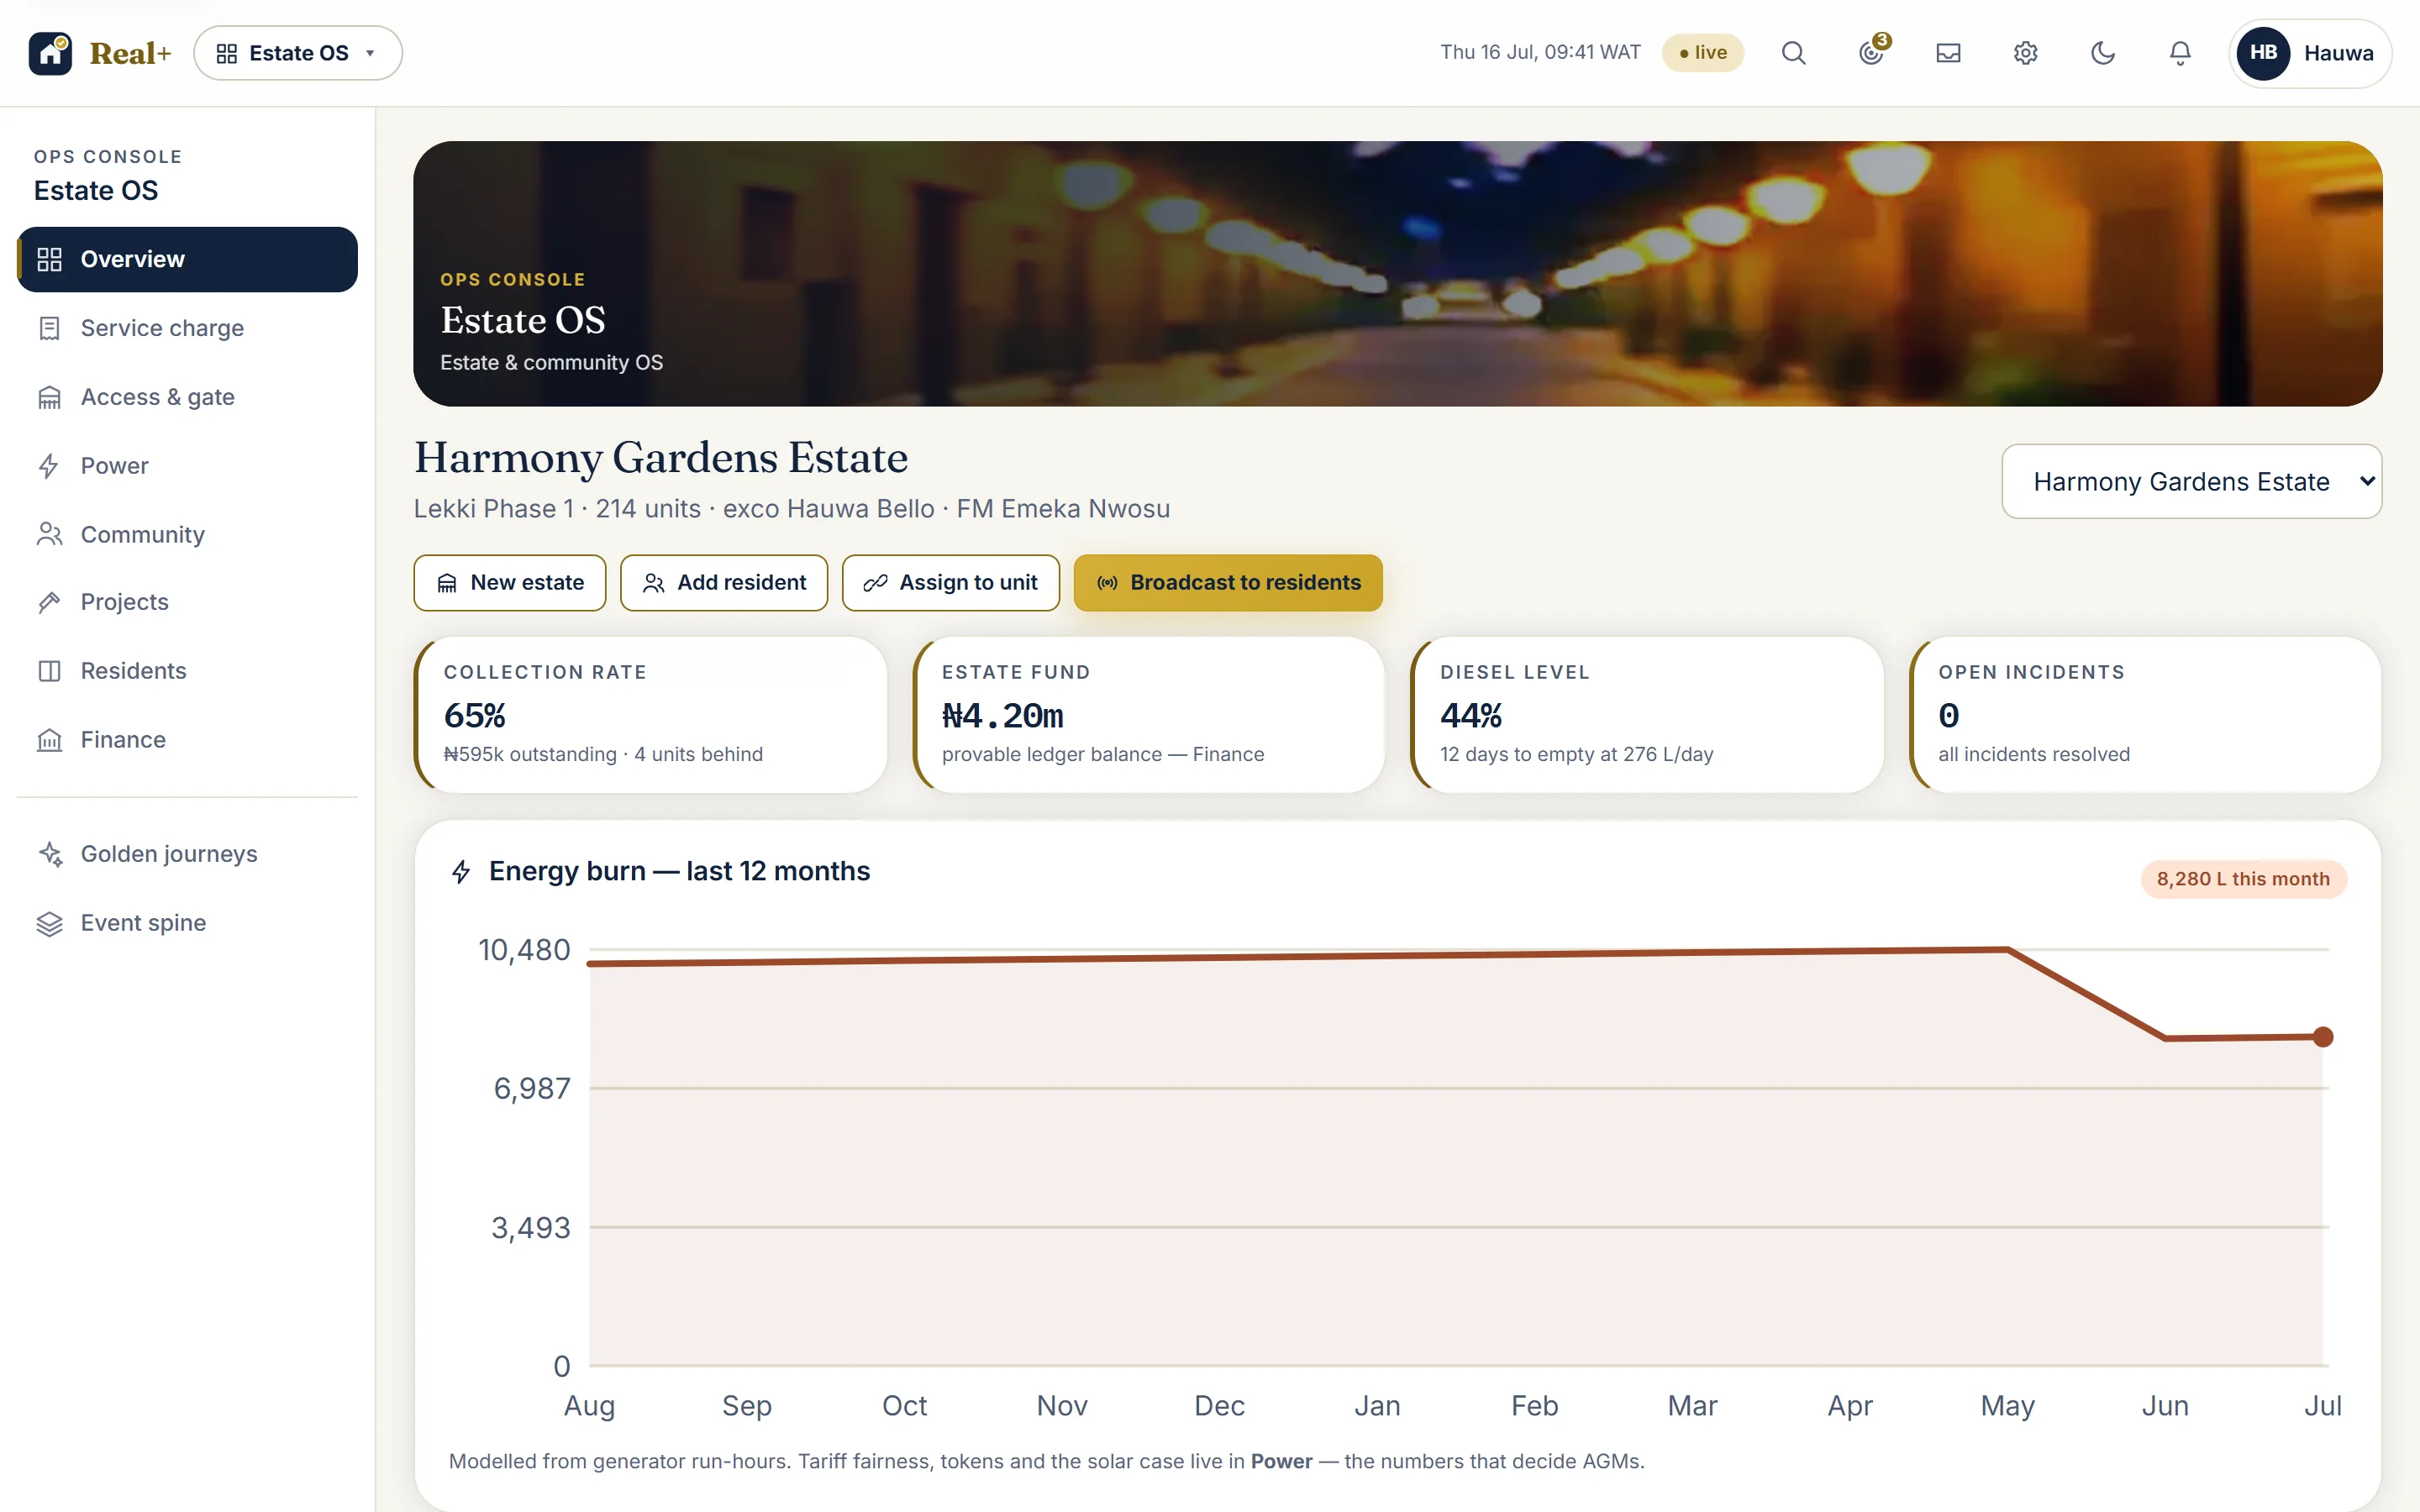Image resolution: width=2420 pixels, height=1512 pixels.
Task: Open the Residents page
Action: (x=187, y=671)
